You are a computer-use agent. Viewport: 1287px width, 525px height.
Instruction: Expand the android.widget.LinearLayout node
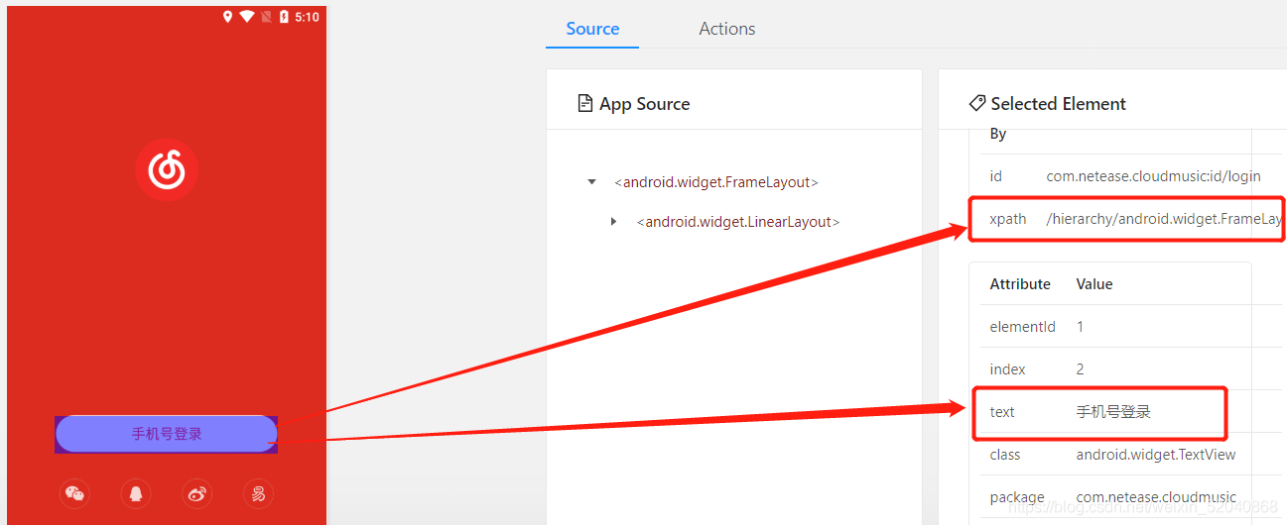pyautogui.click(x=614, y=222)
